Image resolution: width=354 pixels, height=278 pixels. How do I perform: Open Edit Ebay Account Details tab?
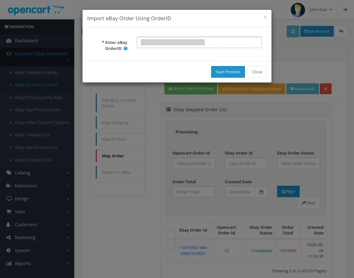coord(120,103)
